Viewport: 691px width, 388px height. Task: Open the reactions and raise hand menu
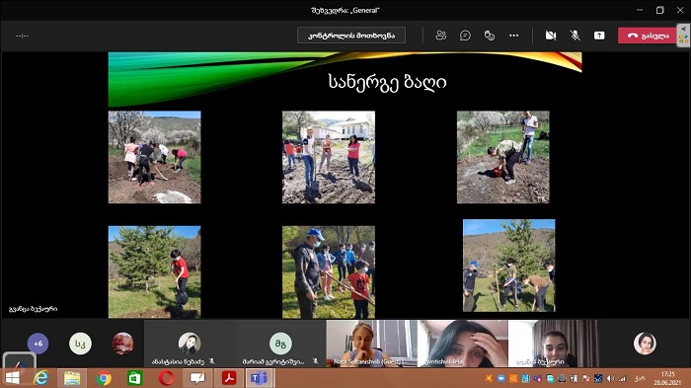490,36
